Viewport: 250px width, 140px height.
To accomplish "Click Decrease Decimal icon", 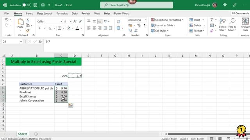I will point(136,30).
